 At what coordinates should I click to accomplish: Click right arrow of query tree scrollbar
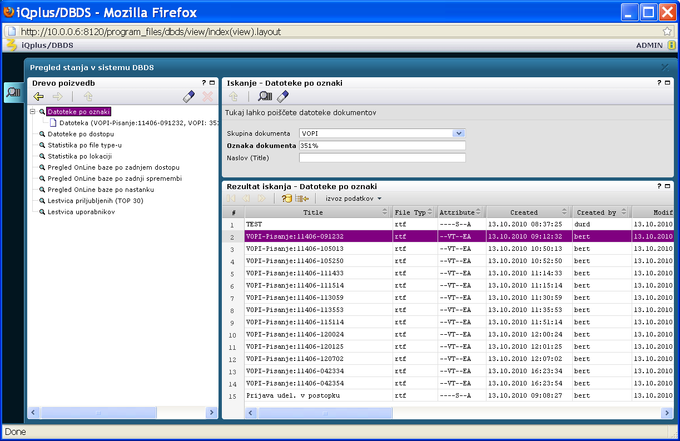coord(211,413)
